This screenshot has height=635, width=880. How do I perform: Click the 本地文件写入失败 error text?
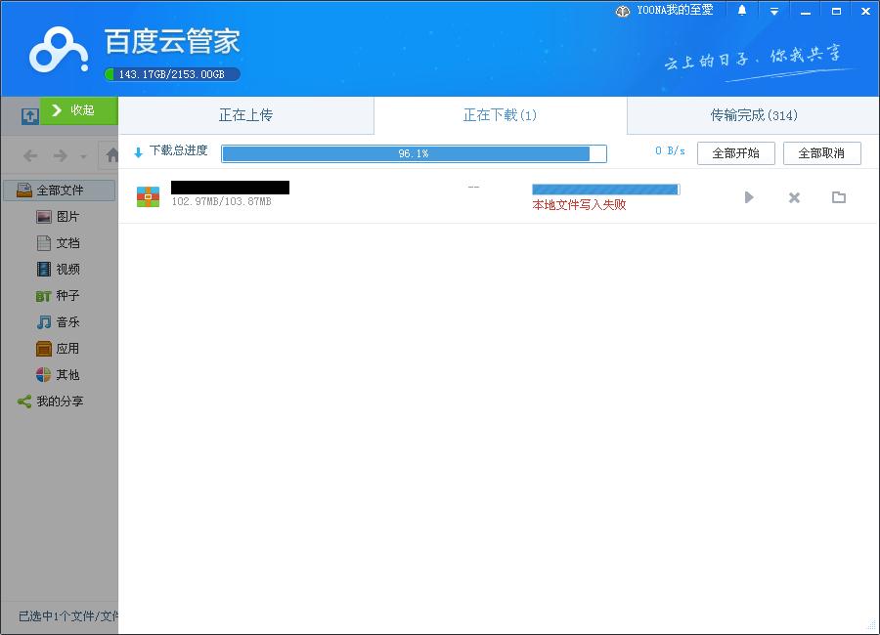click(x=579, y=205)
